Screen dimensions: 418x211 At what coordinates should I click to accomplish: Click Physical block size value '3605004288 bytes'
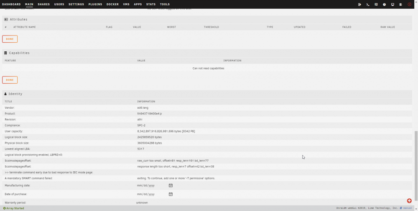click(x=150, y=143)
